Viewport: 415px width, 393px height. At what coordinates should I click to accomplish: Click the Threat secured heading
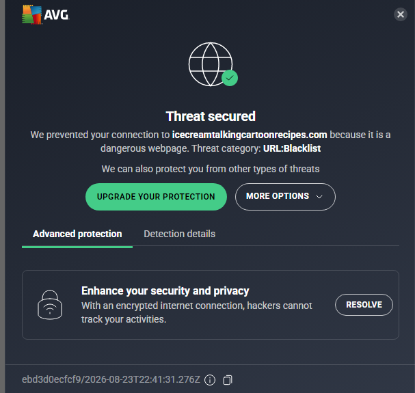pos(211,116)
